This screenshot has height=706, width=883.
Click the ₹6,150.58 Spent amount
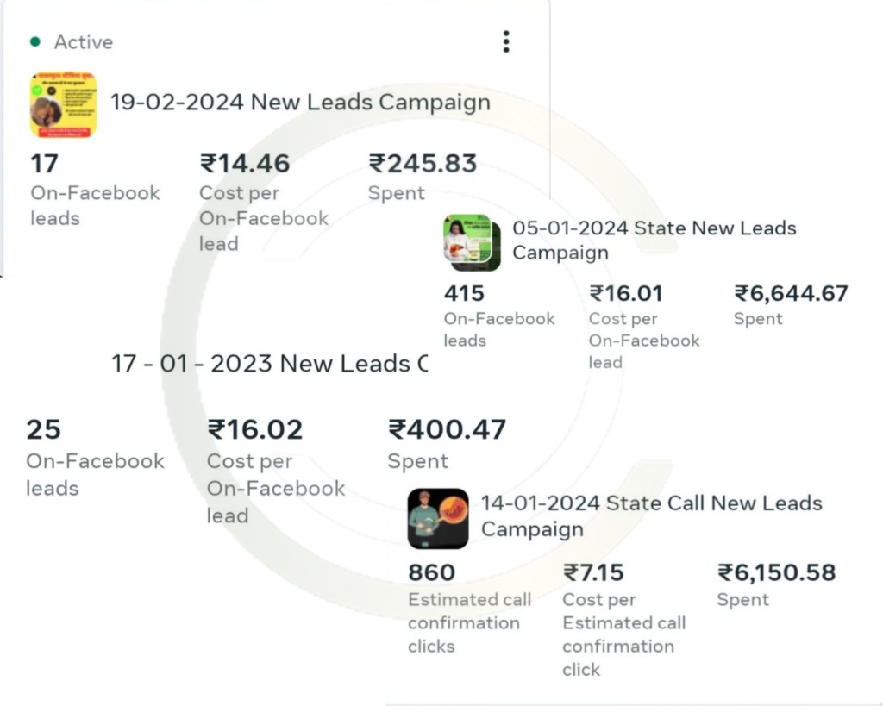click(x=776, y=572)
